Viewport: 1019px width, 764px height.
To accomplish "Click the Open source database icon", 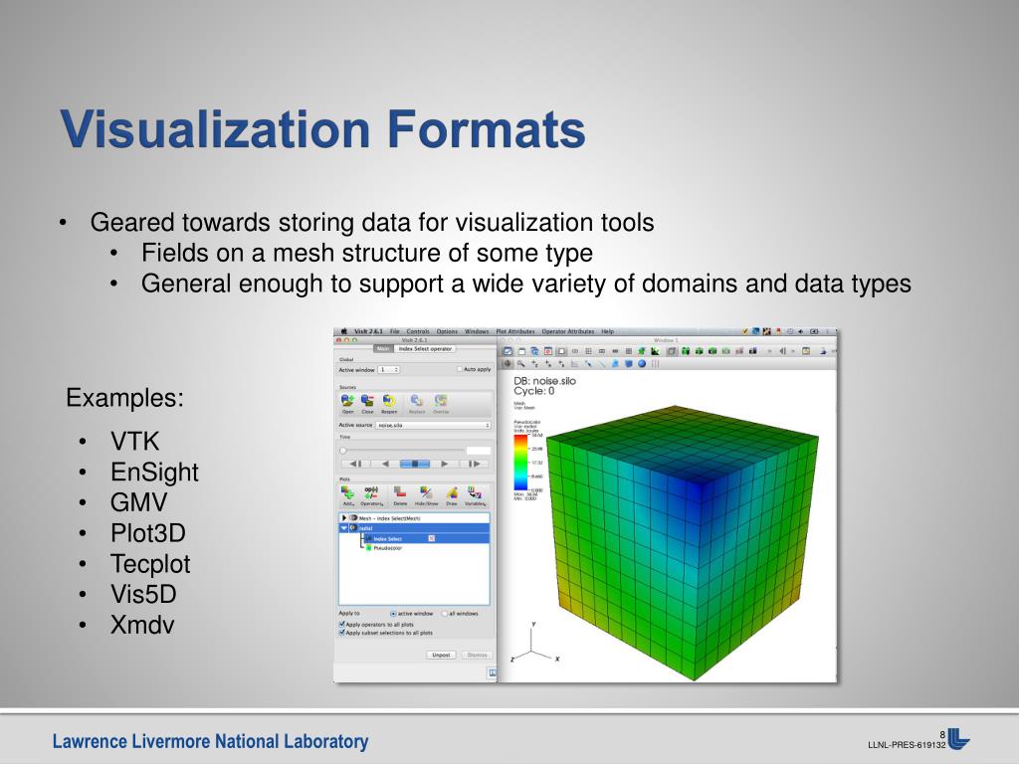I will pos(348,400).
